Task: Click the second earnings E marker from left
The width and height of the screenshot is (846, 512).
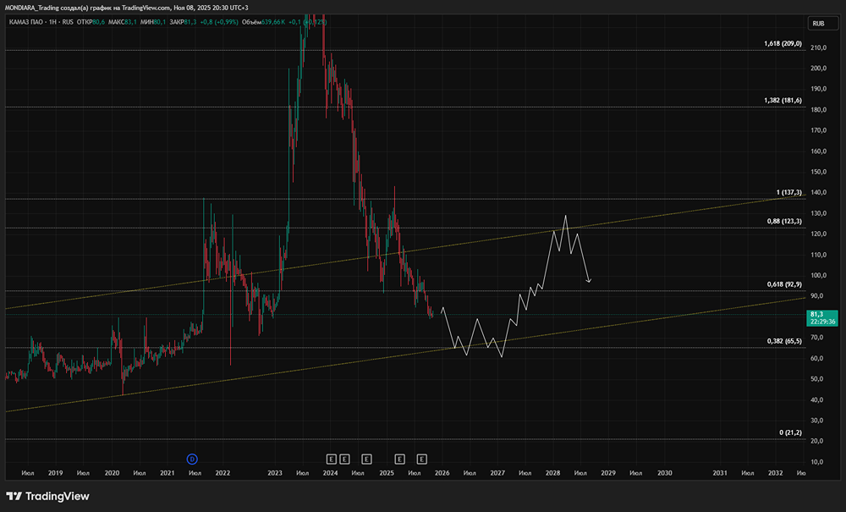Action: point(345,459)
